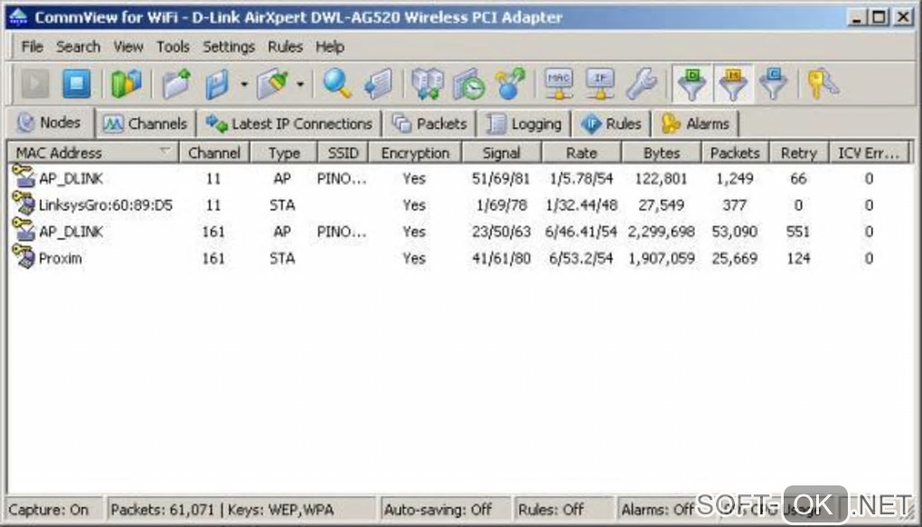Open the reconstruct session icon with green arrows
The height and width of the screenshot is (527, 922).
pos(428,84)
